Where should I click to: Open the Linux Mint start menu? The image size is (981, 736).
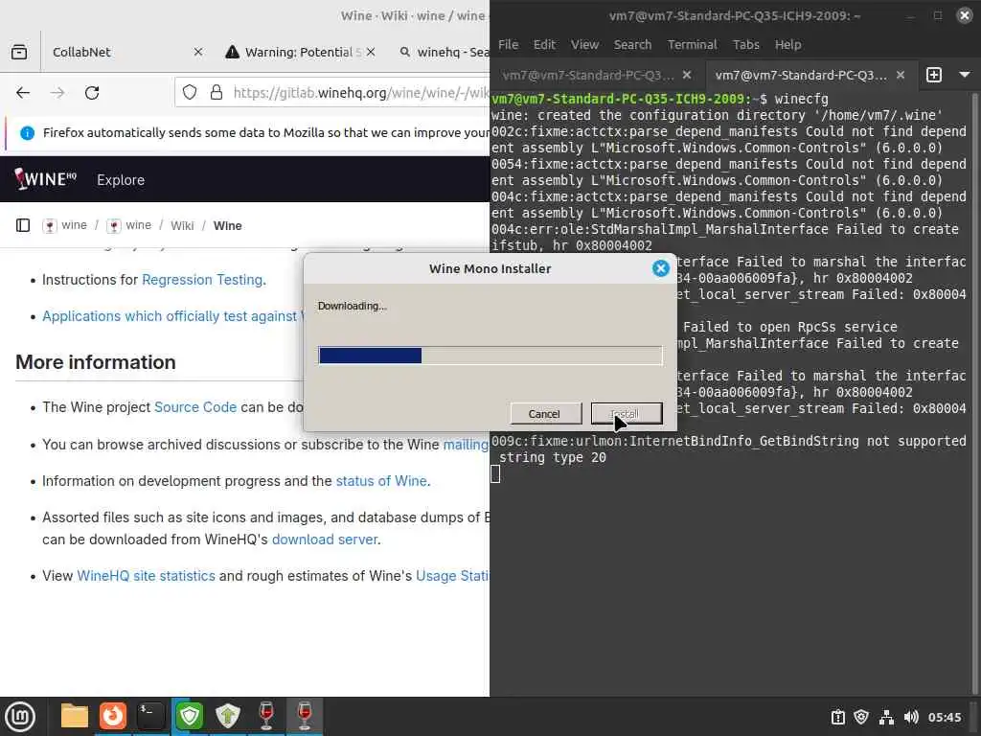point(19,717)
